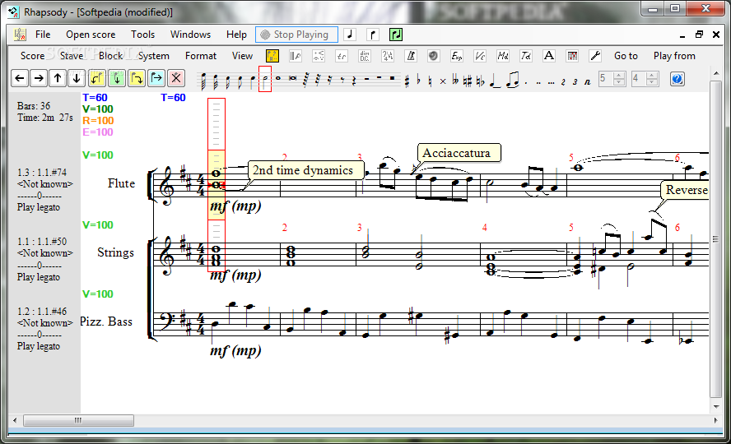Click the vertical scrollbar down arrow
Image resolution: width=731 pixels, height=444 pixels.
[x=716, y=406]
